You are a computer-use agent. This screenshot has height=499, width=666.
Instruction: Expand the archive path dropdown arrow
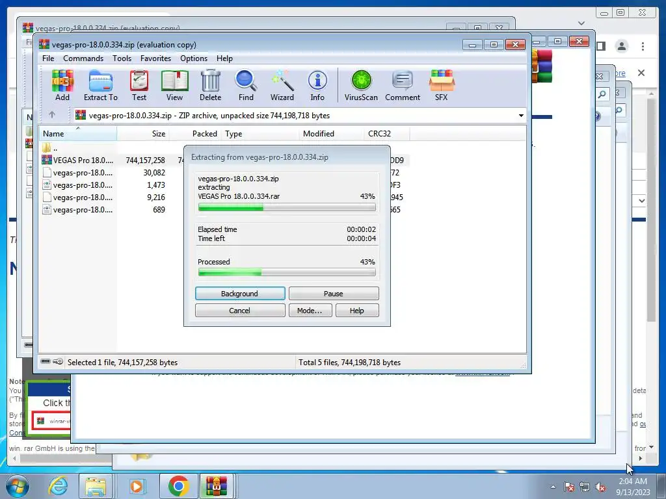coord(521,116)
